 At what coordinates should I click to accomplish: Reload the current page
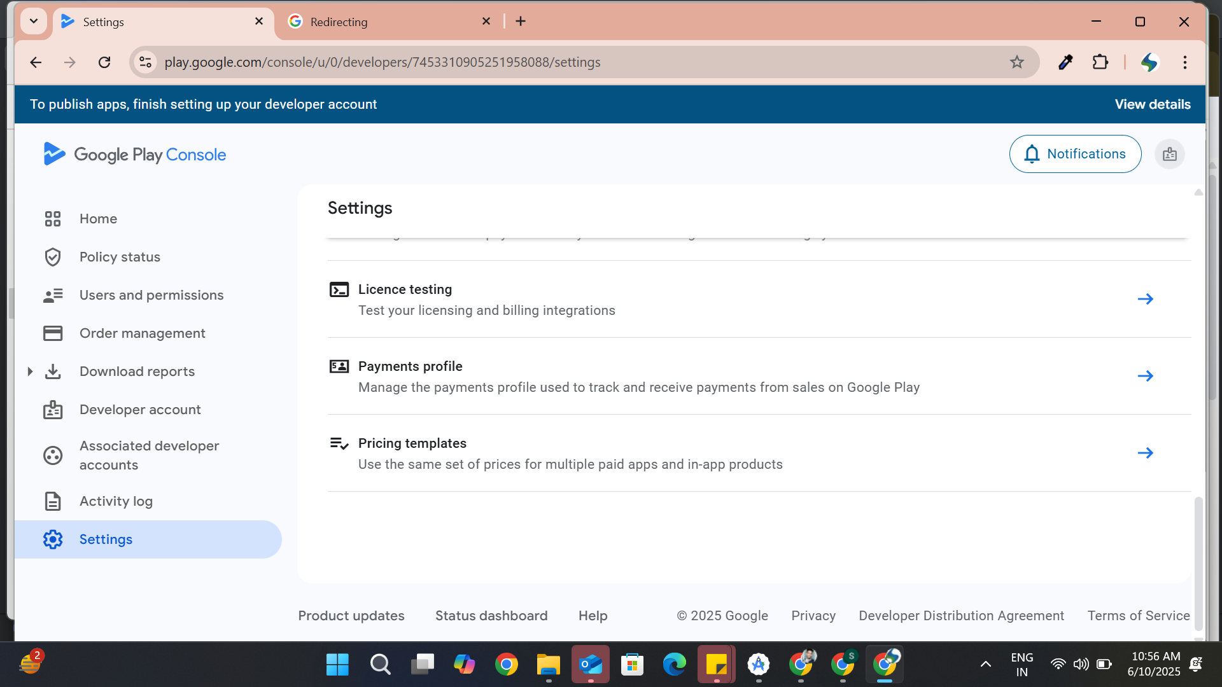[x=104, y=62]
